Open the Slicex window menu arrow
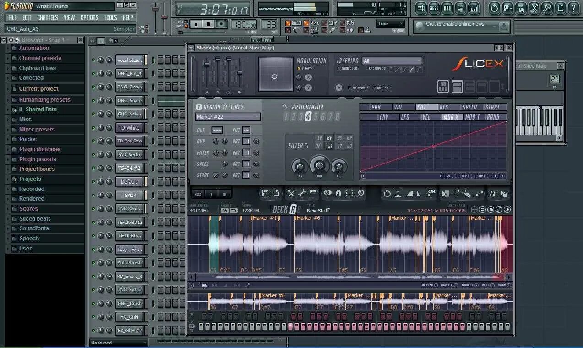Screen dimensions: 583x348 pyautogui.click(x=191, y=48)
